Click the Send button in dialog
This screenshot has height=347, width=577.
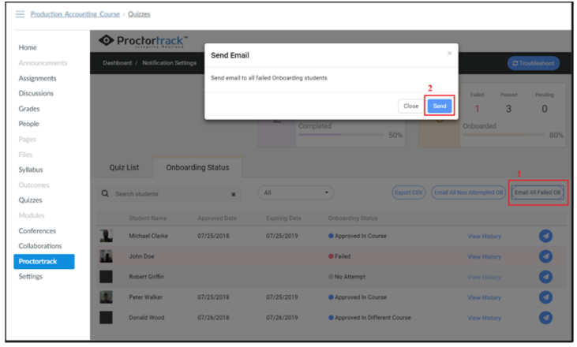click(x=440, y=106)
